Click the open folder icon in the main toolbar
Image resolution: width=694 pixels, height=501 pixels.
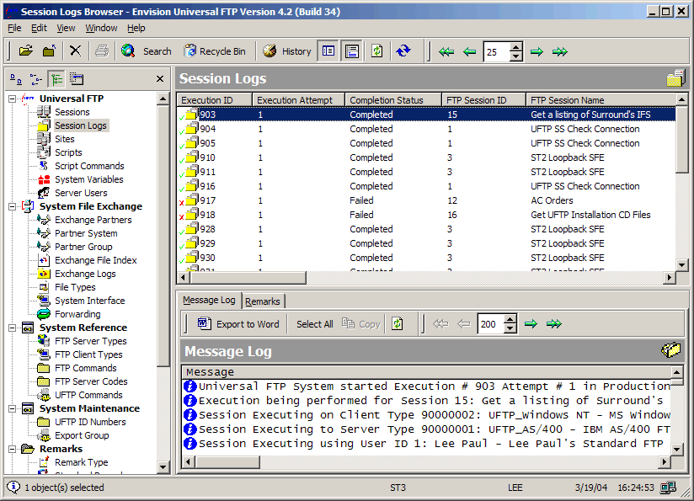(26, 51)
